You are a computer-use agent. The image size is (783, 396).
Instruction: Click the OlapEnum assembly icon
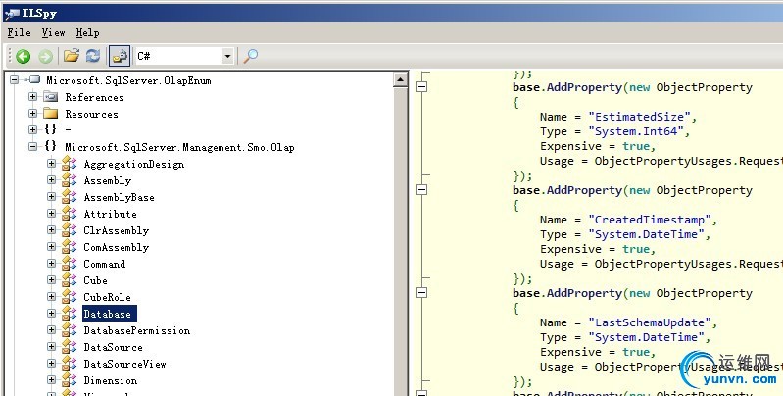[34, 80]
